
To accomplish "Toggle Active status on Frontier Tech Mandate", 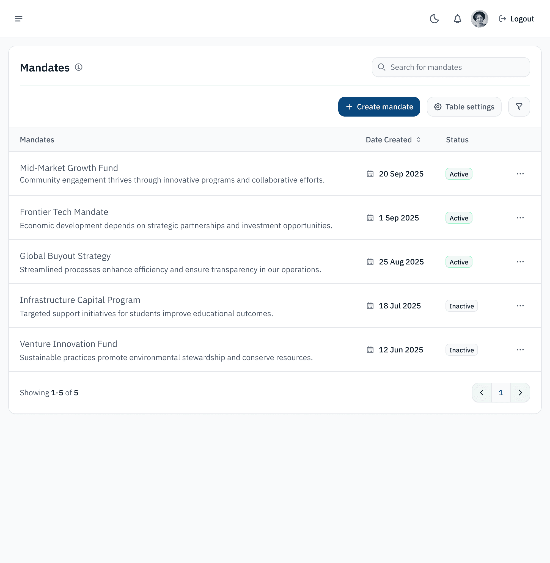I will 458,218.
